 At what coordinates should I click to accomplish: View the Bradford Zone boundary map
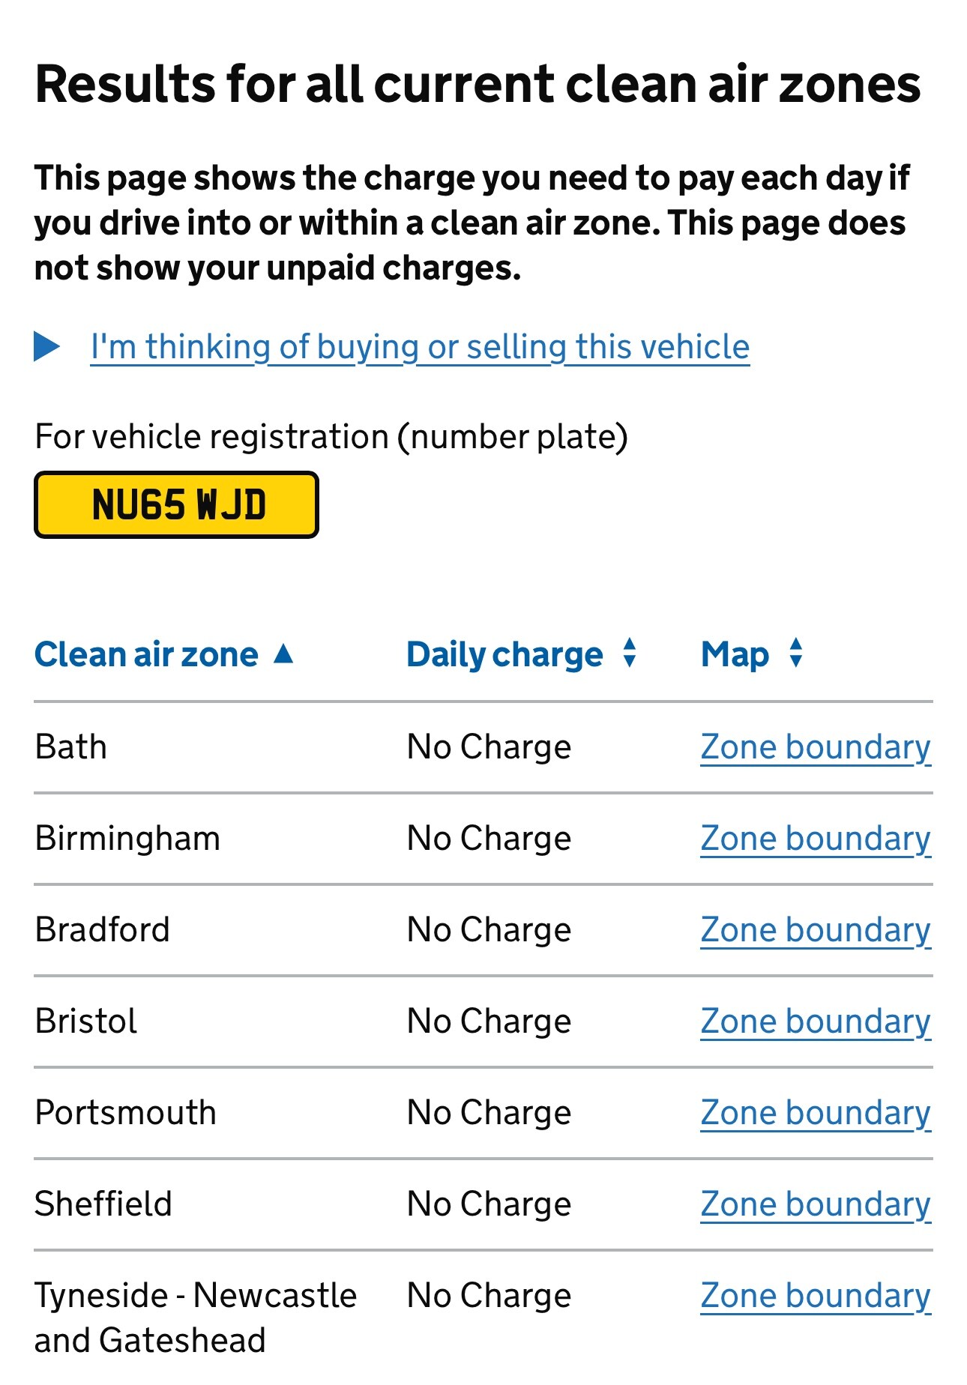pyautogui.click(x=816, y=930)
